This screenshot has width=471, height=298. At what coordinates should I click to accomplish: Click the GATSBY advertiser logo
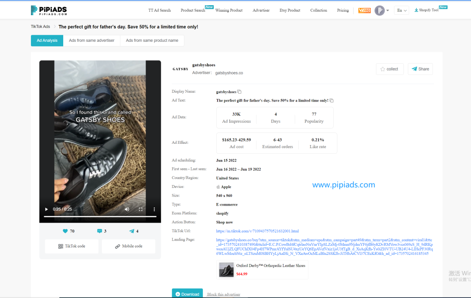coord(180,69)
